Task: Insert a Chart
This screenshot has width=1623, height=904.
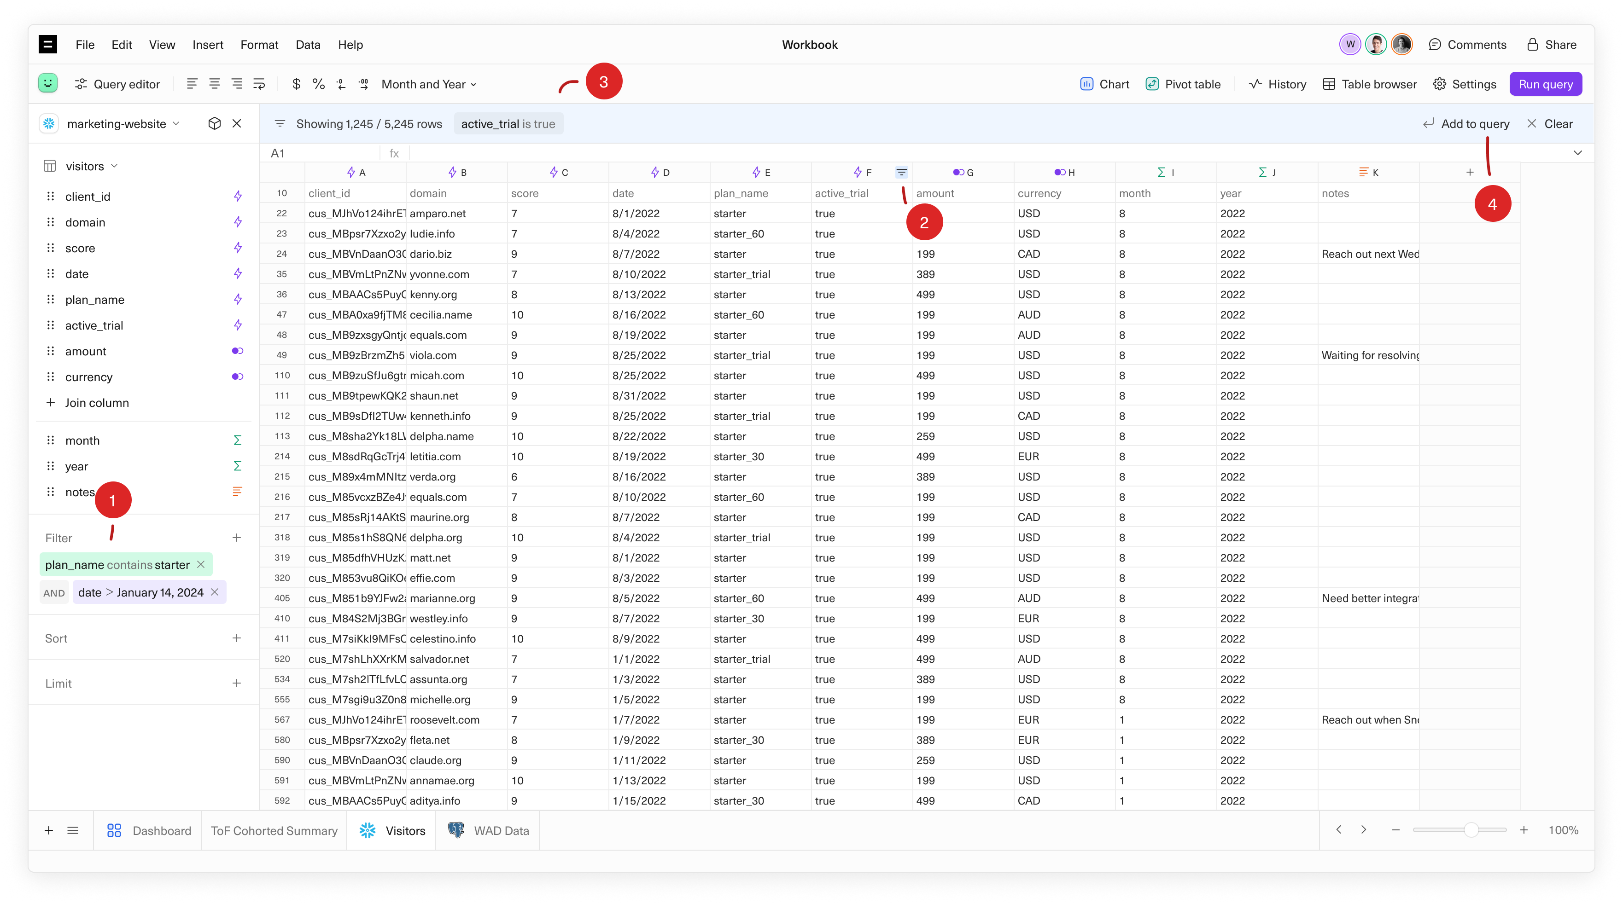Action: [1104, 84]
